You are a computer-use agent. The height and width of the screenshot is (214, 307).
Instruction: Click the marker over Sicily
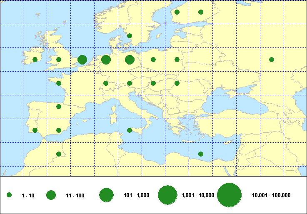130,130
